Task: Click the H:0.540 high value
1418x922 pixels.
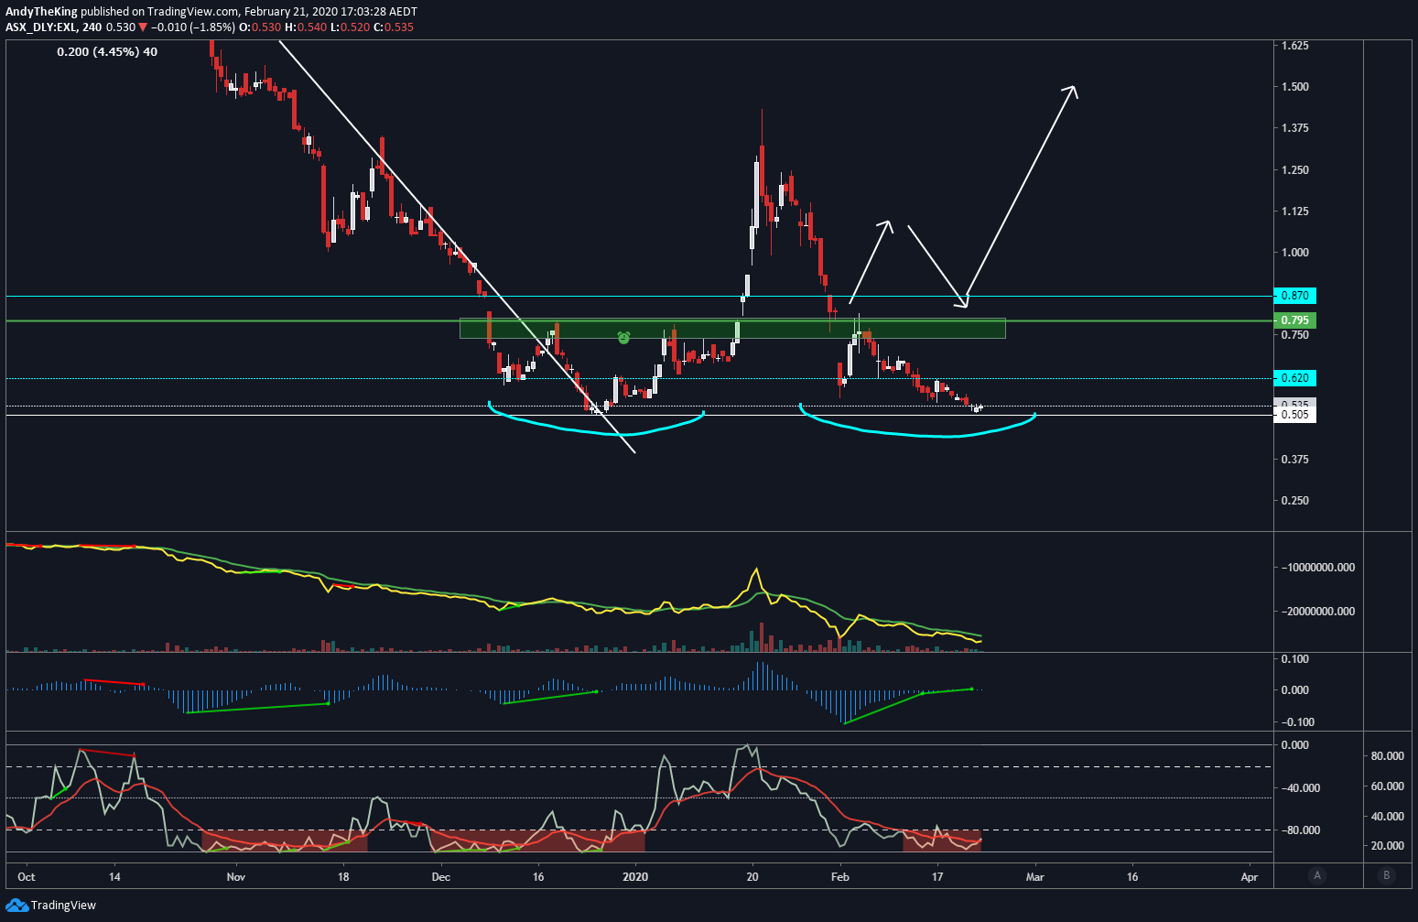Action: tap(305, 27)
